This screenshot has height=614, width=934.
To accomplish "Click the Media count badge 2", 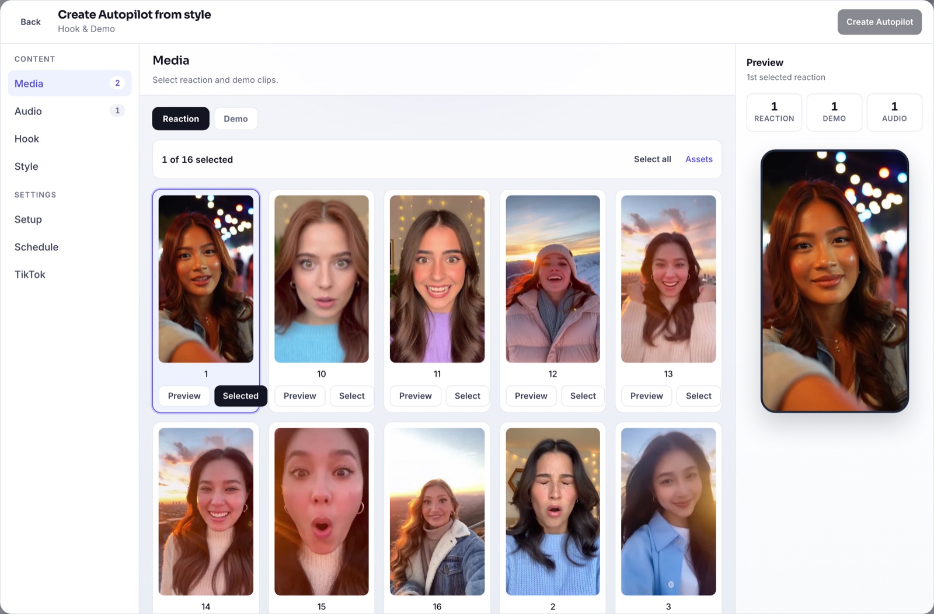I will click(117, 83).
